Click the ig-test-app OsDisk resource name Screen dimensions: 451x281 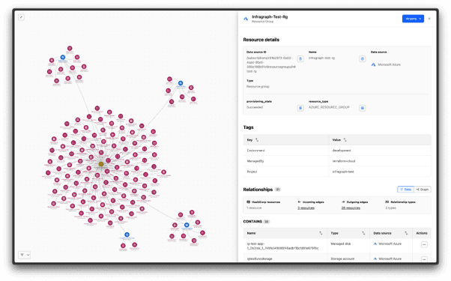(282, 246)
